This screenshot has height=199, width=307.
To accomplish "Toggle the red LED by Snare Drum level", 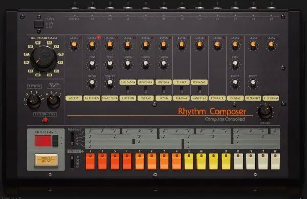I will [x=117, y=37].
